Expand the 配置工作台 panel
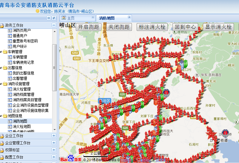 pos(54,157)
